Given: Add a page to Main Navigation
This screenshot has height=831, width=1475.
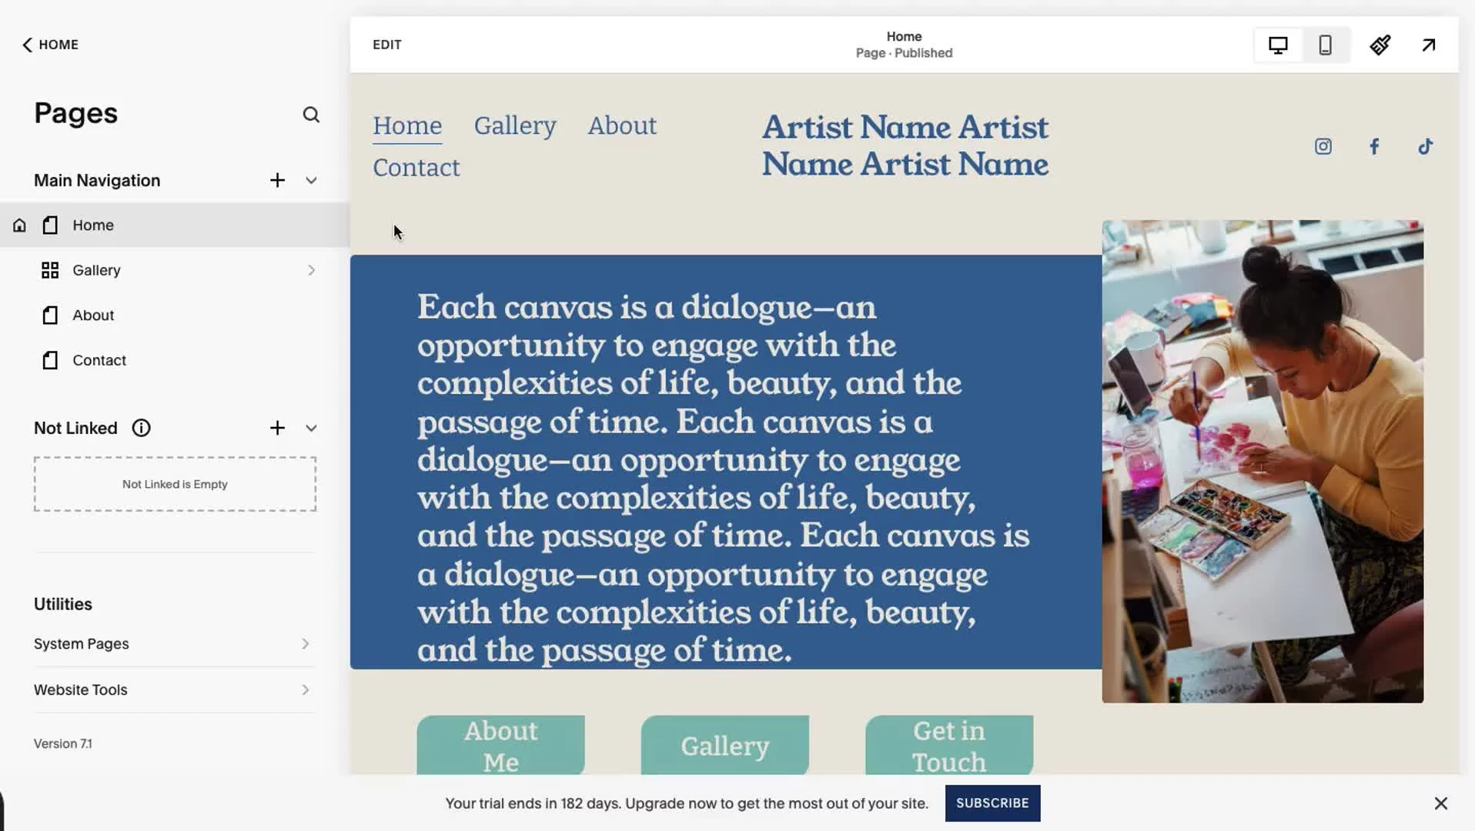Looking at the screenshot, I should click(277, 180).
